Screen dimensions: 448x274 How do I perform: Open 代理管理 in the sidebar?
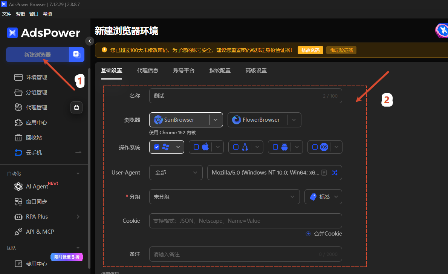click(x=37, y=107)
